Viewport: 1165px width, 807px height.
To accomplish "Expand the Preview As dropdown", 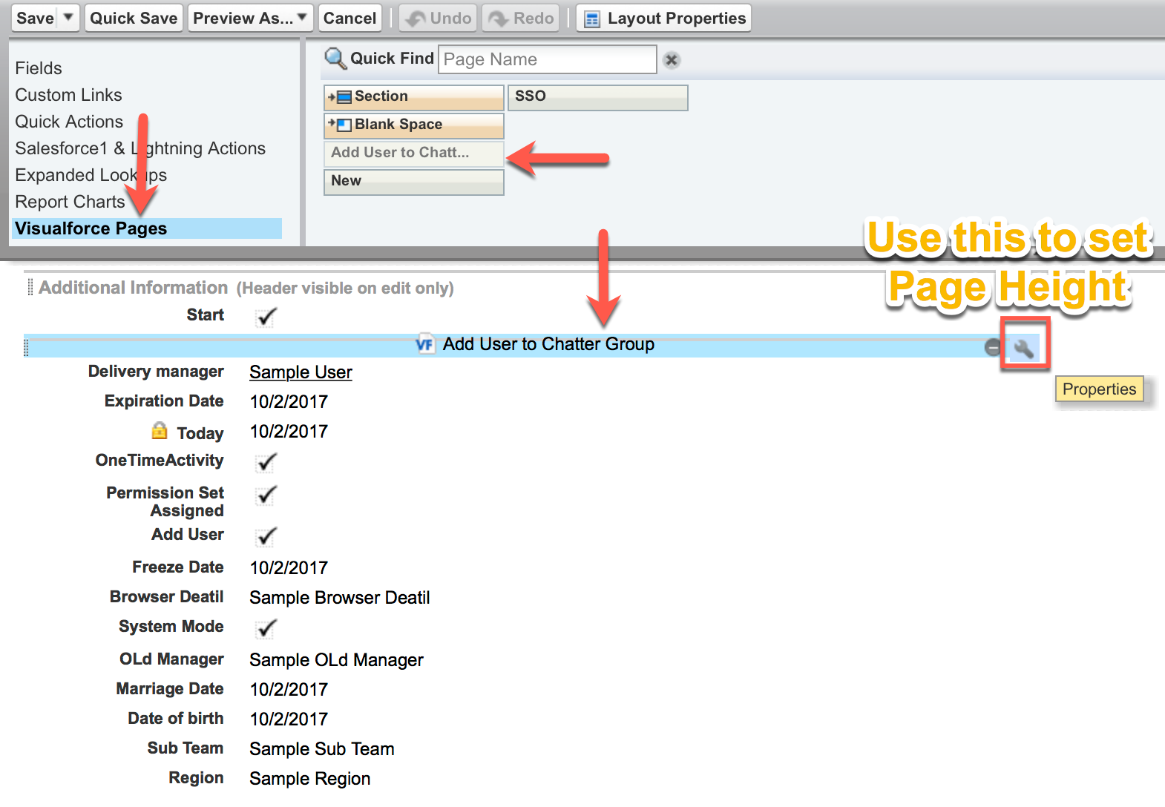I will 302,18.
